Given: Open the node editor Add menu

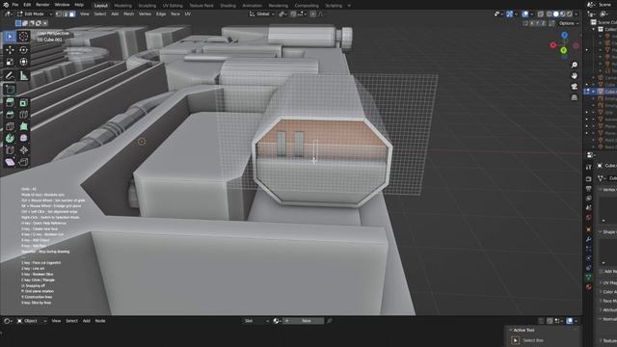Looking at the screenshot, I should click(86, 321).
